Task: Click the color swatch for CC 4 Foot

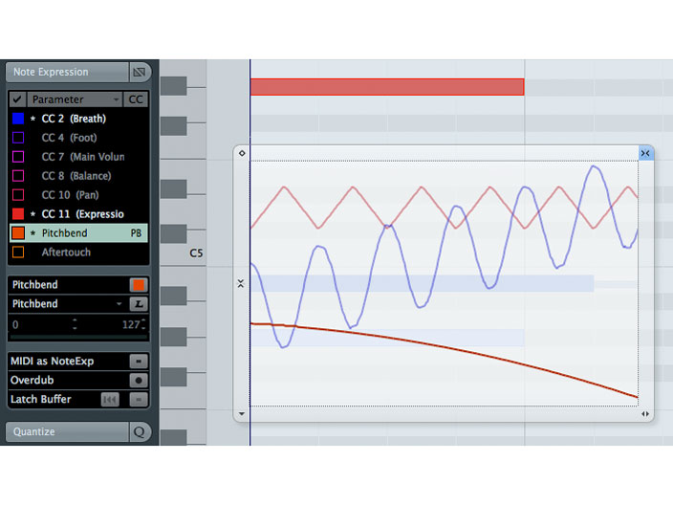Action: click(18, 138)
